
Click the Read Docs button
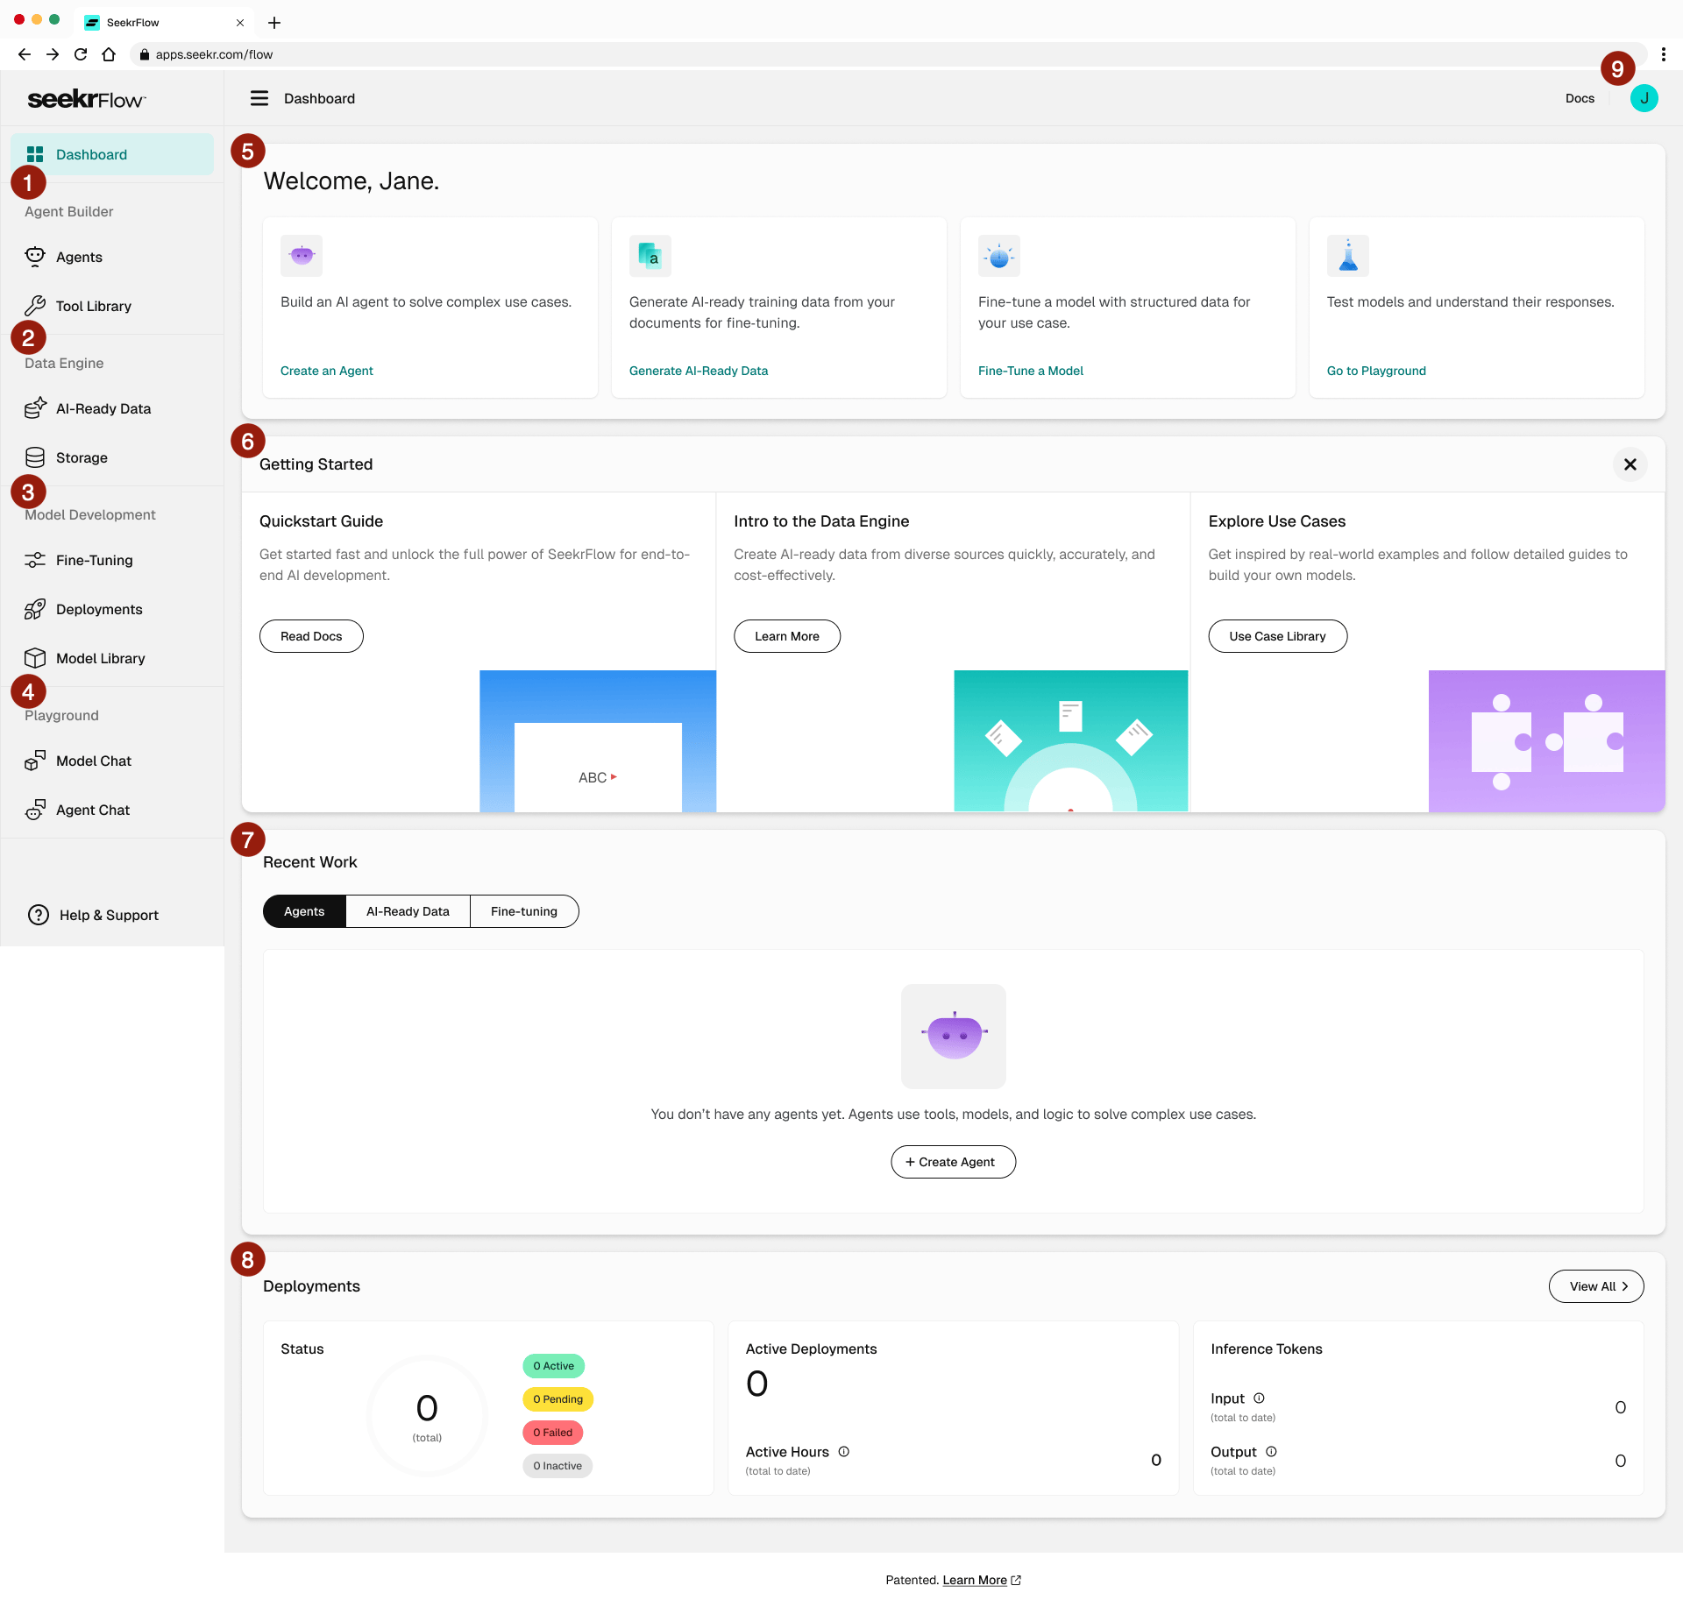[x=311, y=636]
